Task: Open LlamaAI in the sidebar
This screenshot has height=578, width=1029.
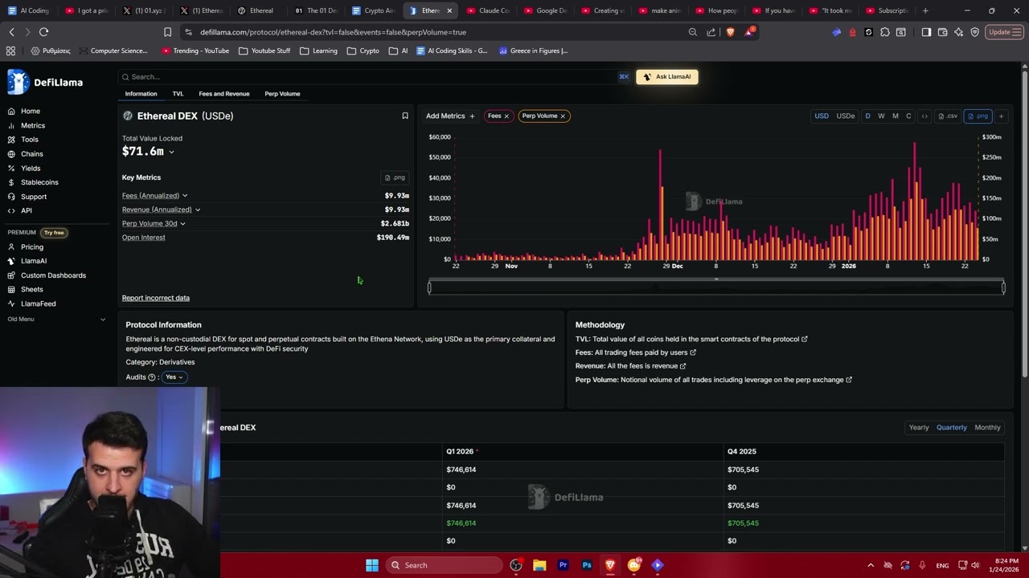Action: pos(34,261)
